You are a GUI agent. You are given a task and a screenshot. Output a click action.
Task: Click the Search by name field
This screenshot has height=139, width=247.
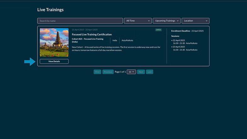80,21
